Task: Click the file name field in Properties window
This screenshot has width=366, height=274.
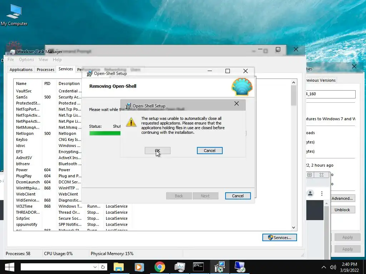Action: [331, 94]
